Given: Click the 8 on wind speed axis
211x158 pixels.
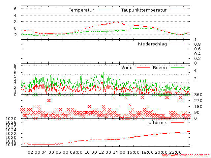Looking at the screenshot, I should tap(15, 66).
